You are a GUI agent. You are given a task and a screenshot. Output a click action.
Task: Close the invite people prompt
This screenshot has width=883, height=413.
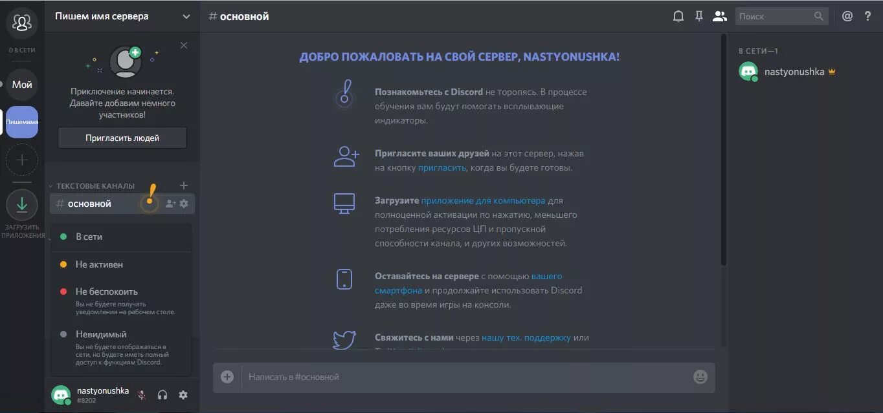[x=184, y=45]
